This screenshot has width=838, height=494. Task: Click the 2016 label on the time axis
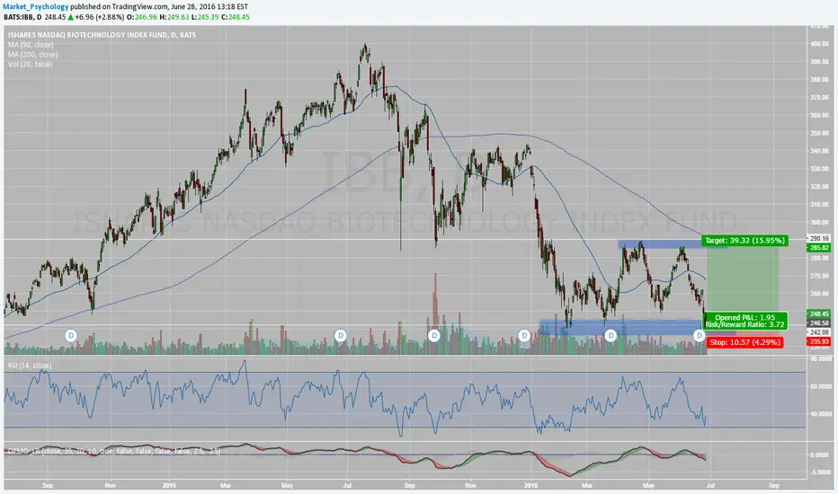tap(530, 485)
